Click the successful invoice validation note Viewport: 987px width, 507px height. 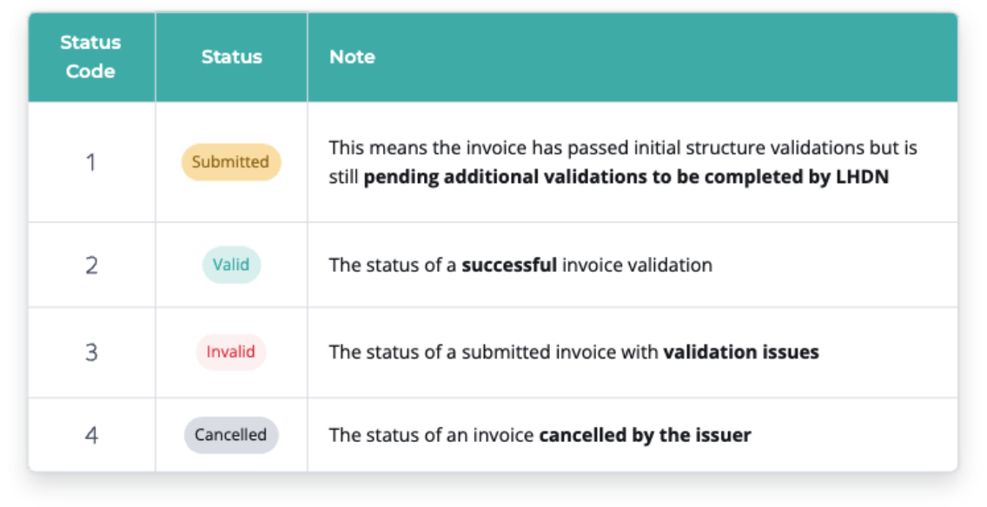520,265
